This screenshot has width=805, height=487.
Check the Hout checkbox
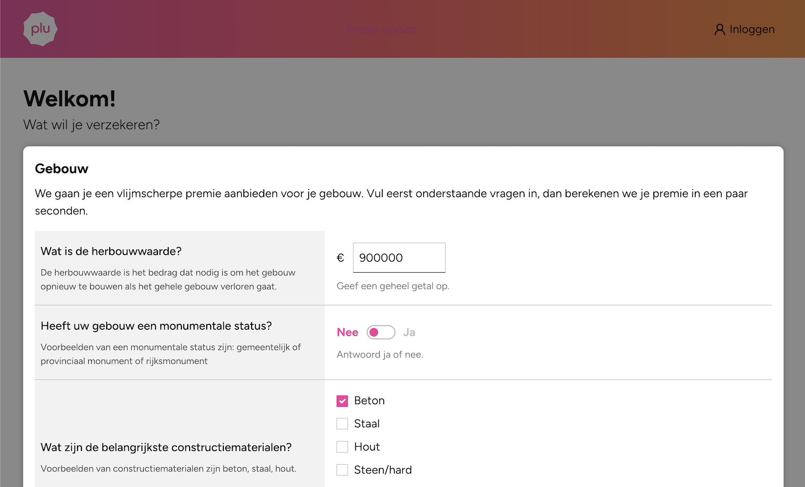point(342,447)
